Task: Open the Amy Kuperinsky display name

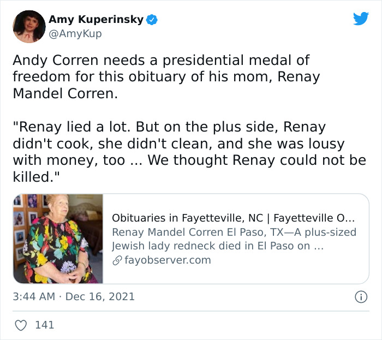Action: click(96, 20)
